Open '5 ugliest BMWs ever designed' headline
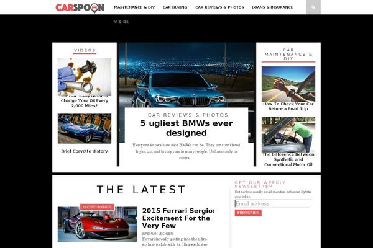373x248 pixels. [186, 128]
